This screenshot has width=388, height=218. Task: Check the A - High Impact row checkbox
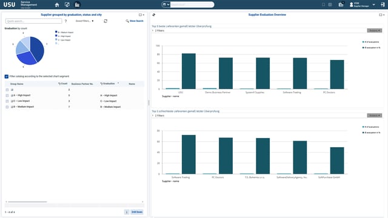[7, 96]
